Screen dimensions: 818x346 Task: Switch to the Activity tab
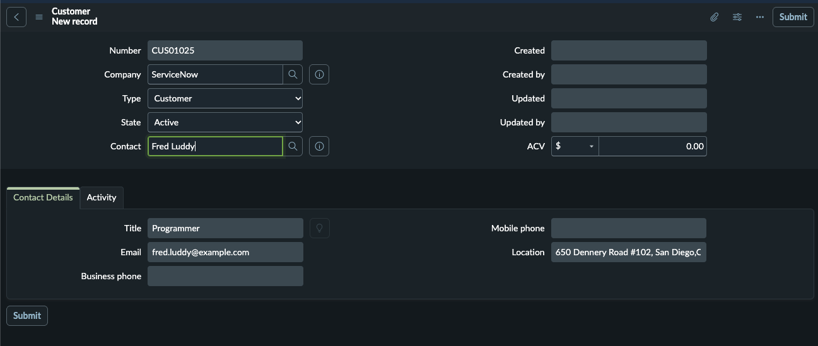tap(102, 197)
